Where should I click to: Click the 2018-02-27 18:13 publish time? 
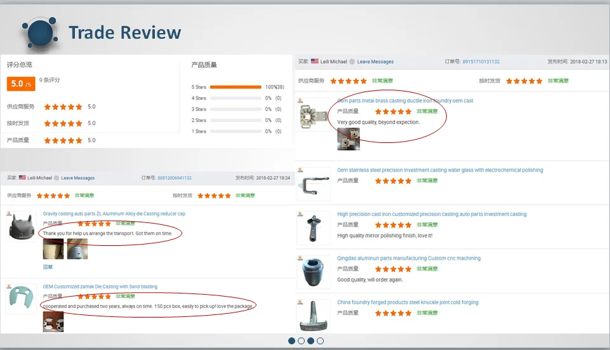588,62
